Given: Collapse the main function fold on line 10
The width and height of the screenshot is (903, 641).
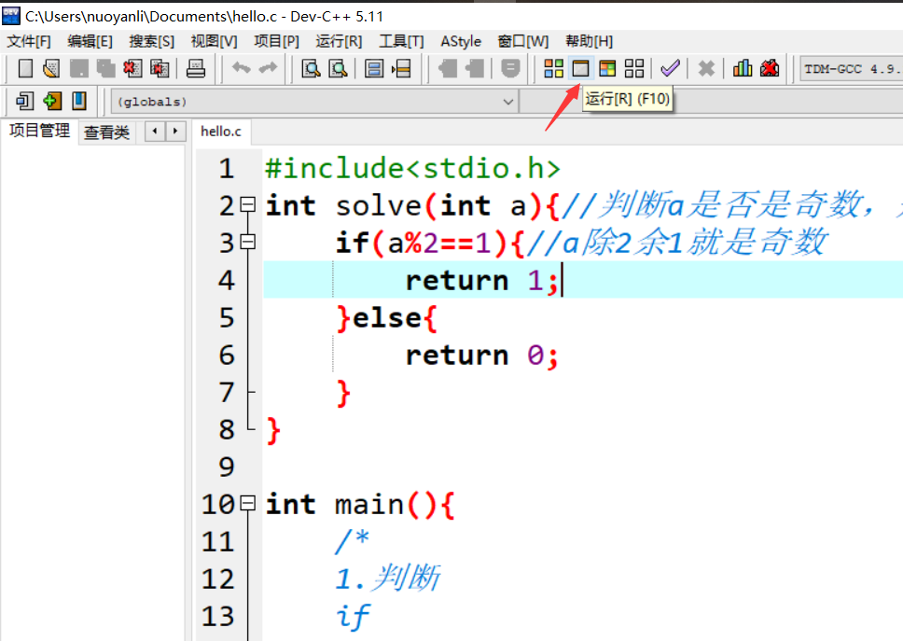Looking at the screenshot, I should tap(247, 503).
